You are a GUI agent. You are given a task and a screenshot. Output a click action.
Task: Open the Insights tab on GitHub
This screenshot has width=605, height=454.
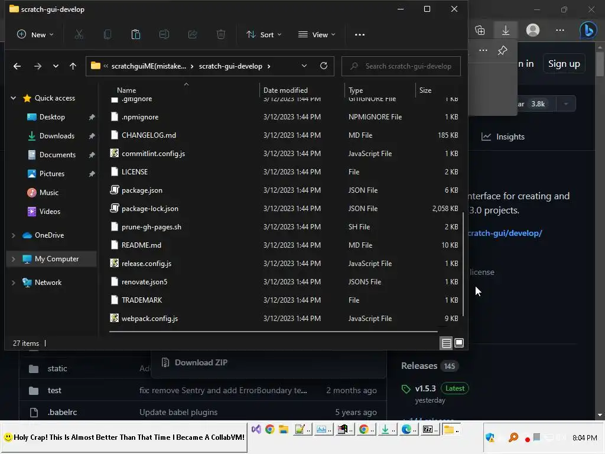pyautogui.click(x=503, y=137)
